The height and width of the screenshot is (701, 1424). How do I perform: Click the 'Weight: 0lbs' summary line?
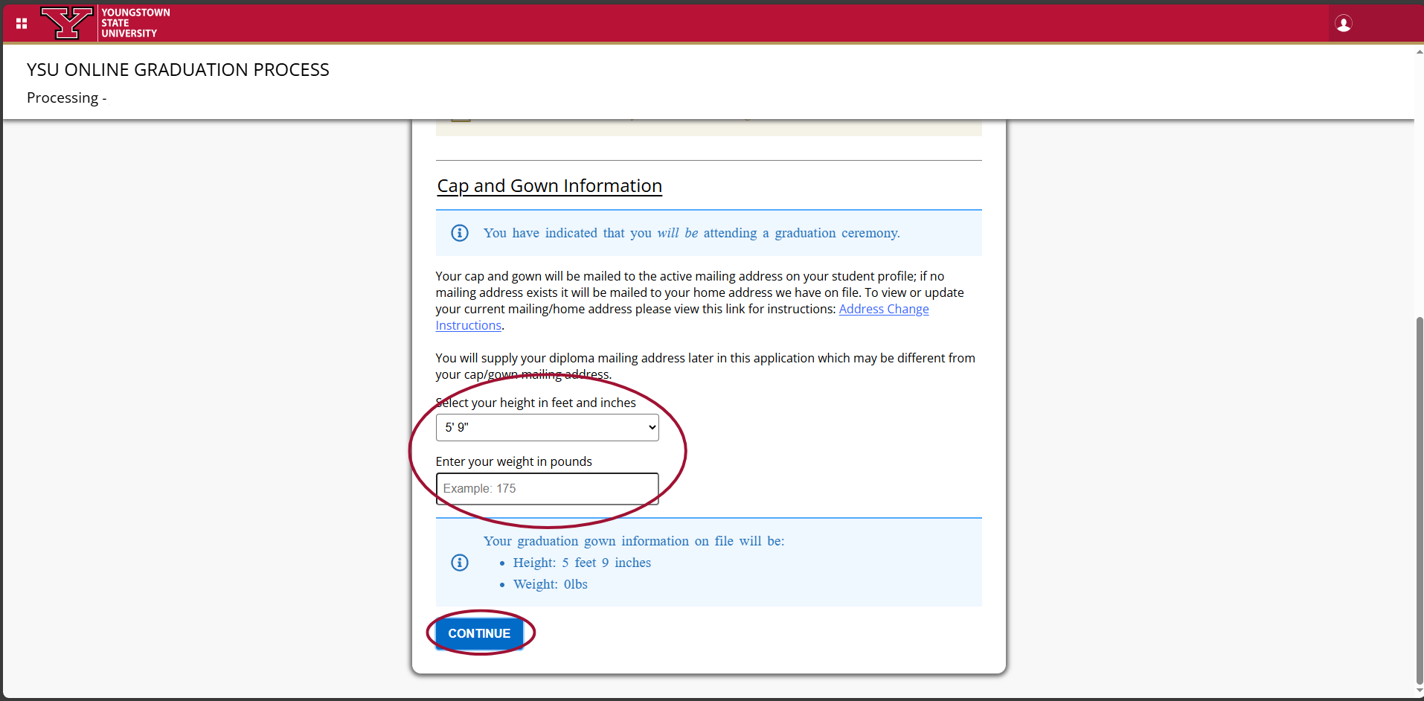[550, 584]
